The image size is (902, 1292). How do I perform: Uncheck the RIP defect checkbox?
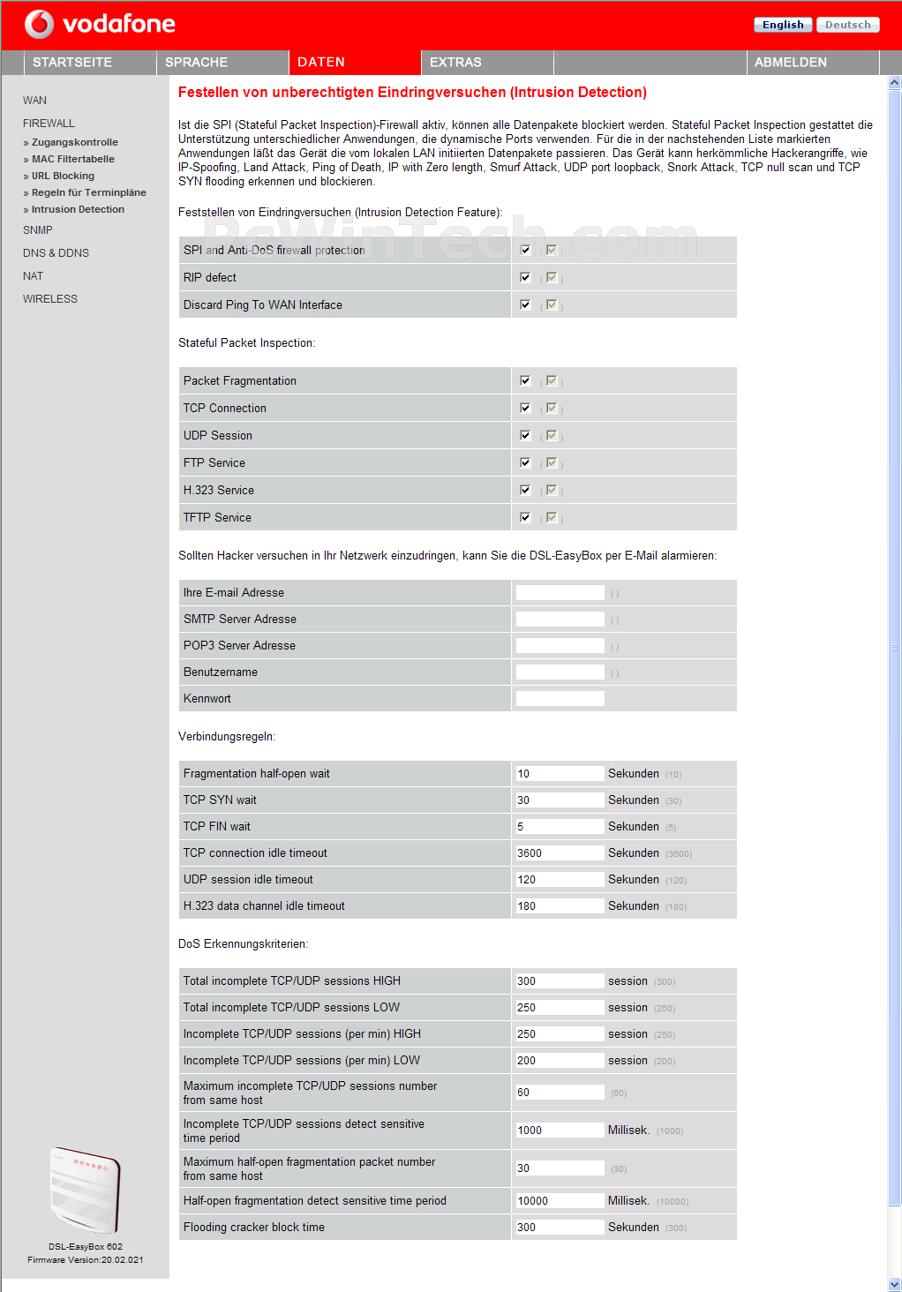pyautogui.click(x=525, y=277)
